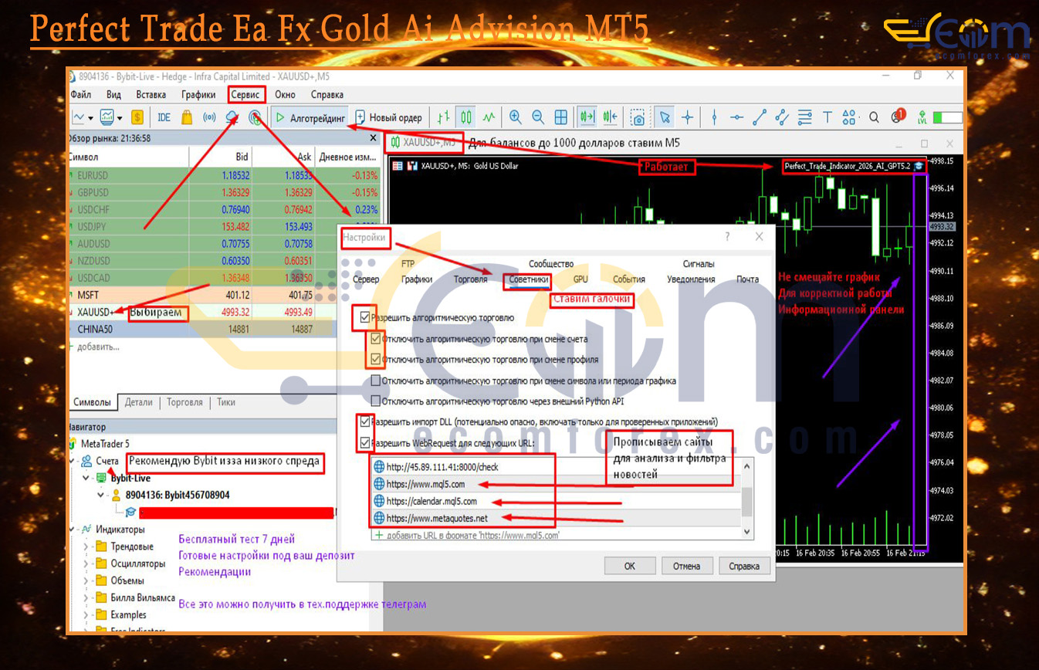Screen dimensions: 1039x670
Task: Click the zoom out magnifier icon
Action: [x=538, y=117]
